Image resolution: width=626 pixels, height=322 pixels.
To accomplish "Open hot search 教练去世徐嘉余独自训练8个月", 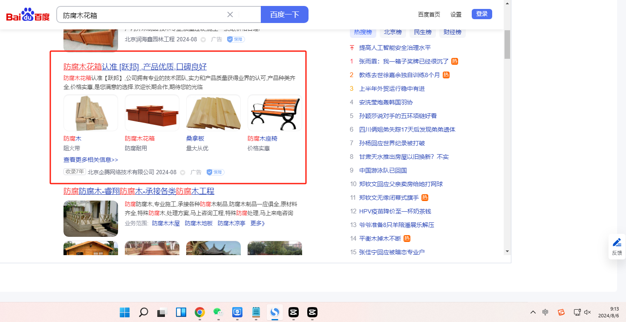I will (x=399, y=75).
